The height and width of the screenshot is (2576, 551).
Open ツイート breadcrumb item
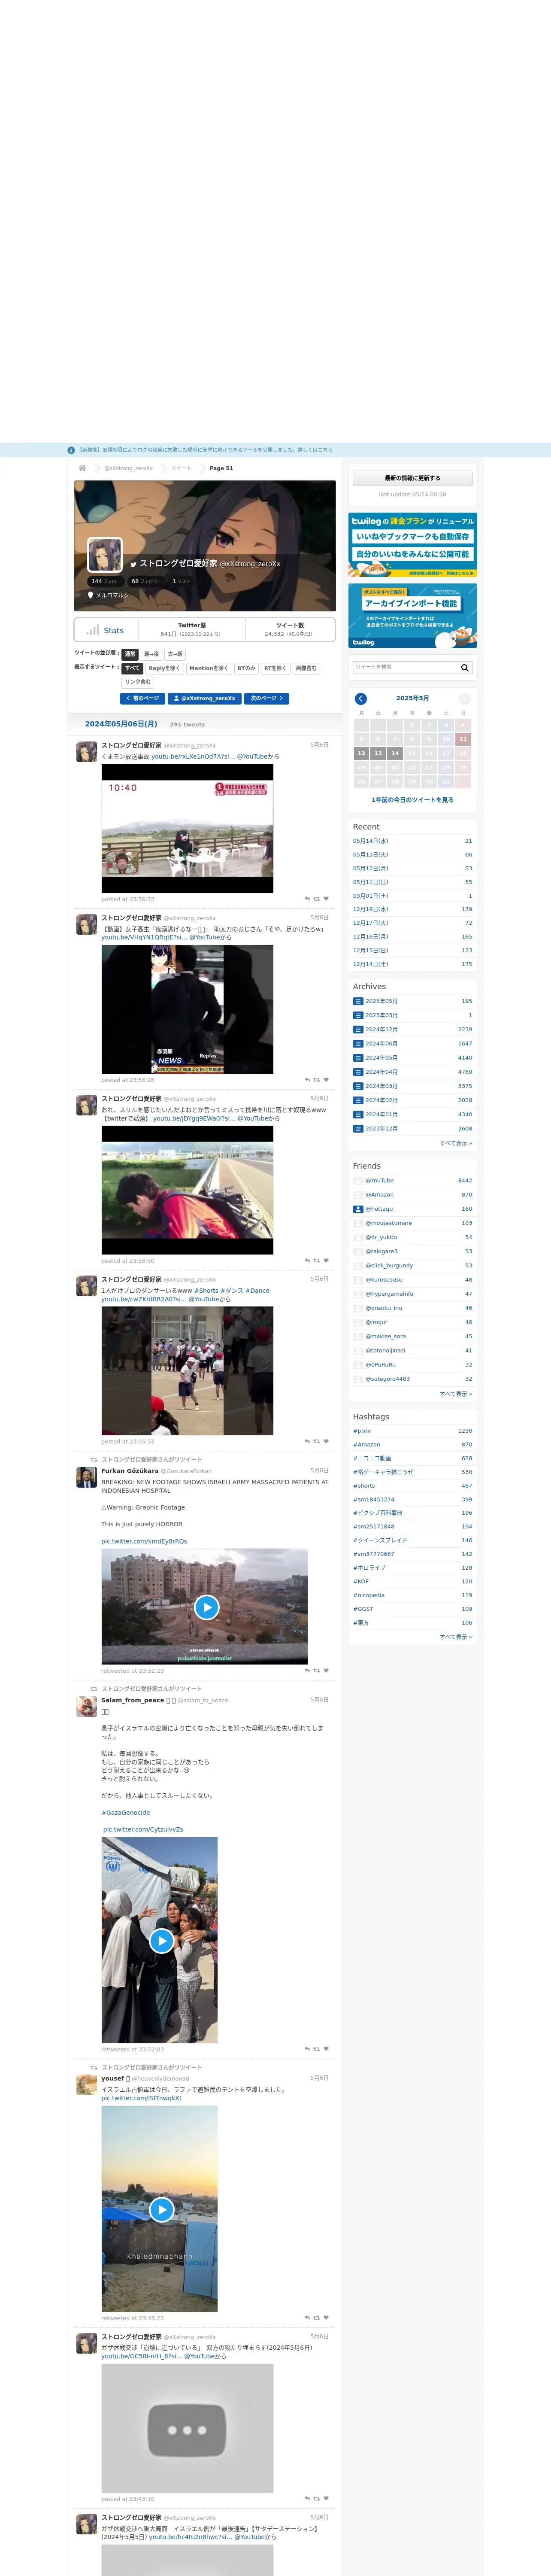pos(181,468)
